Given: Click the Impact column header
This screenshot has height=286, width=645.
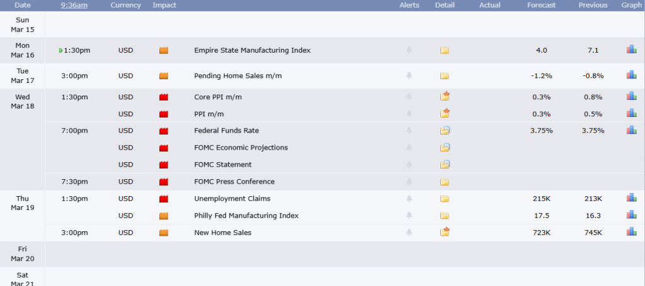Looking at the screenshot, I should (x=164, y=5).
